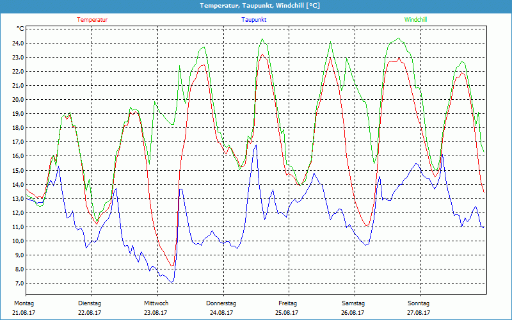512x320 pixels.
Task: Click the 18,0 y-axis value
Action: tap(18, 127)
